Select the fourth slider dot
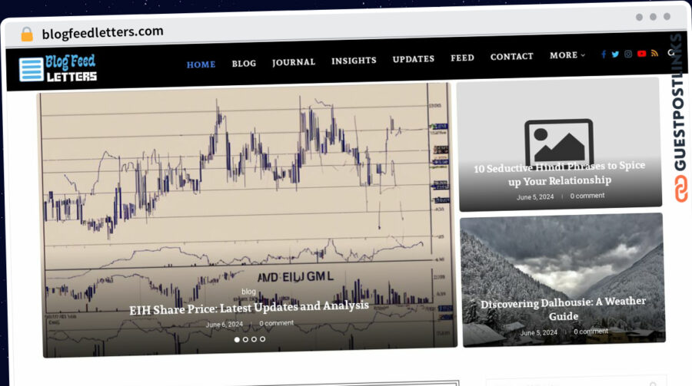The width and height of the screenshot is (692, 386). 263,339
